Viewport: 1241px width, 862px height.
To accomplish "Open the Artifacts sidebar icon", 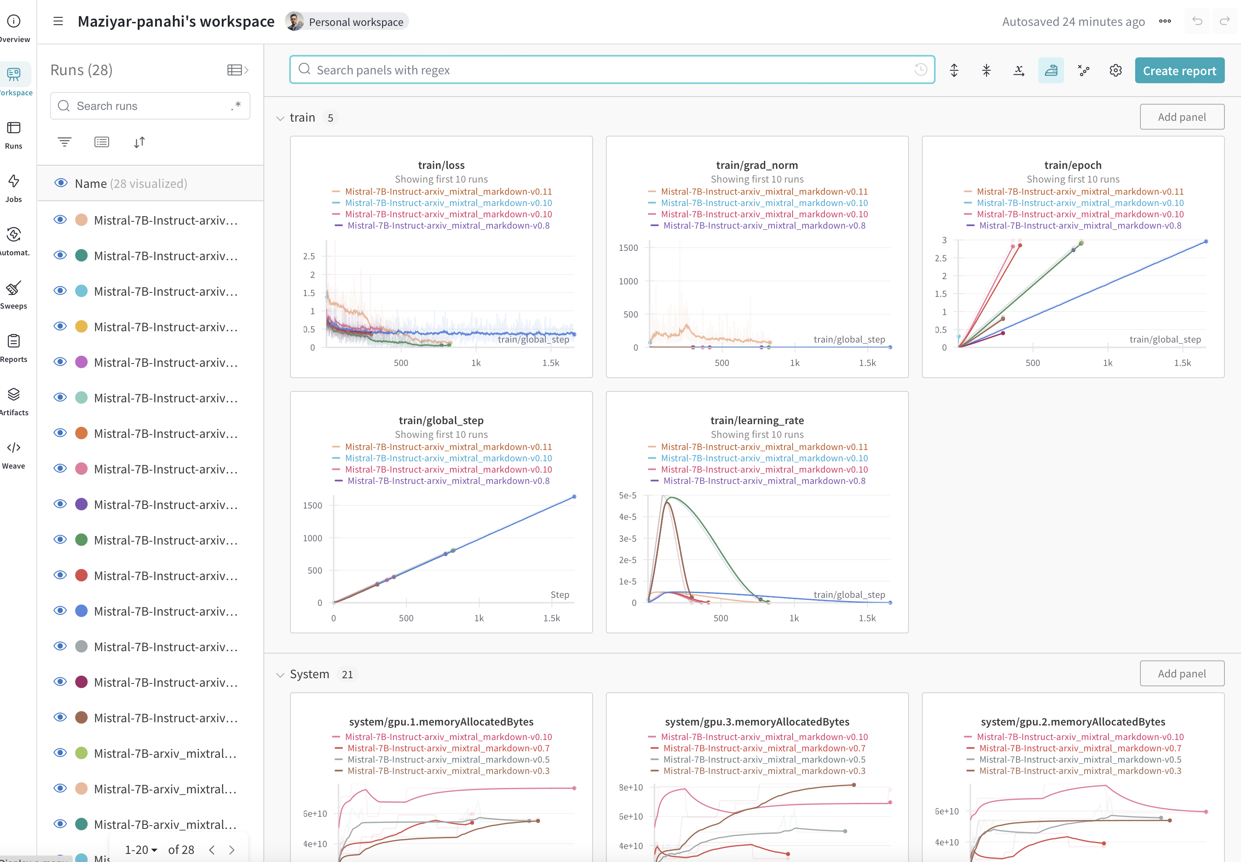I will (14, 401).
